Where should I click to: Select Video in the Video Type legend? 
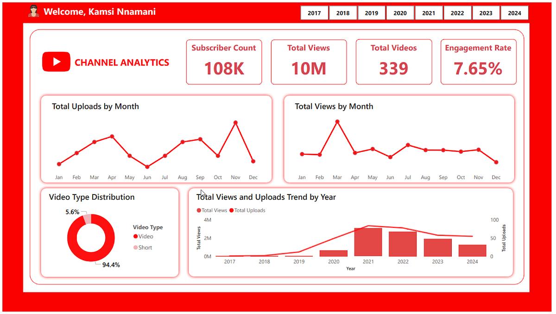143,236
